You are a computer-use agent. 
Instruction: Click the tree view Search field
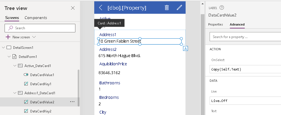click(x=40, y=28)
